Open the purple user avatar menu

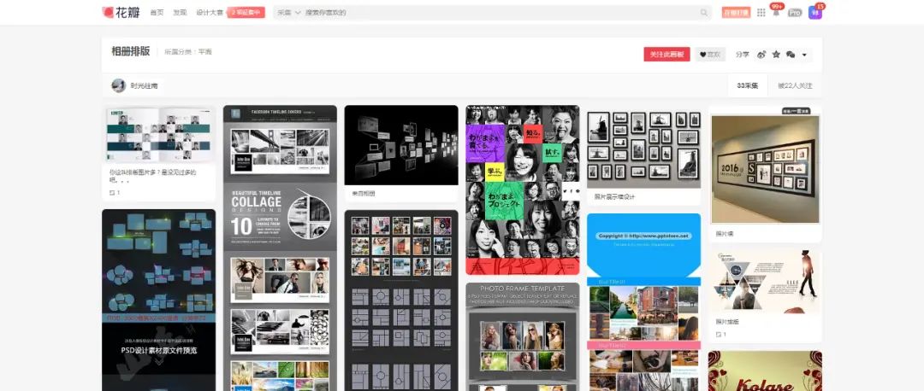(x=815, y=12)
